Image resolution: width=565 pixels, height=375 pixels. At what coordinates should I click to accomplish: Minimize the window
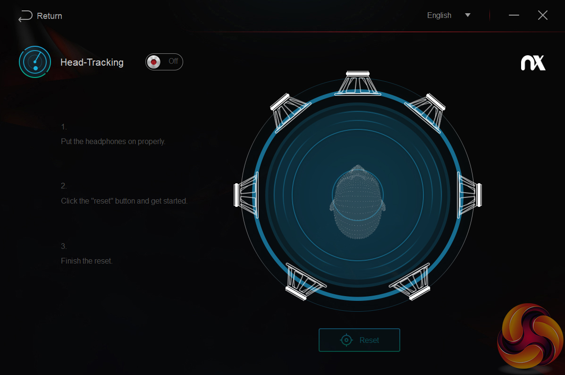[x=514, y=15]
